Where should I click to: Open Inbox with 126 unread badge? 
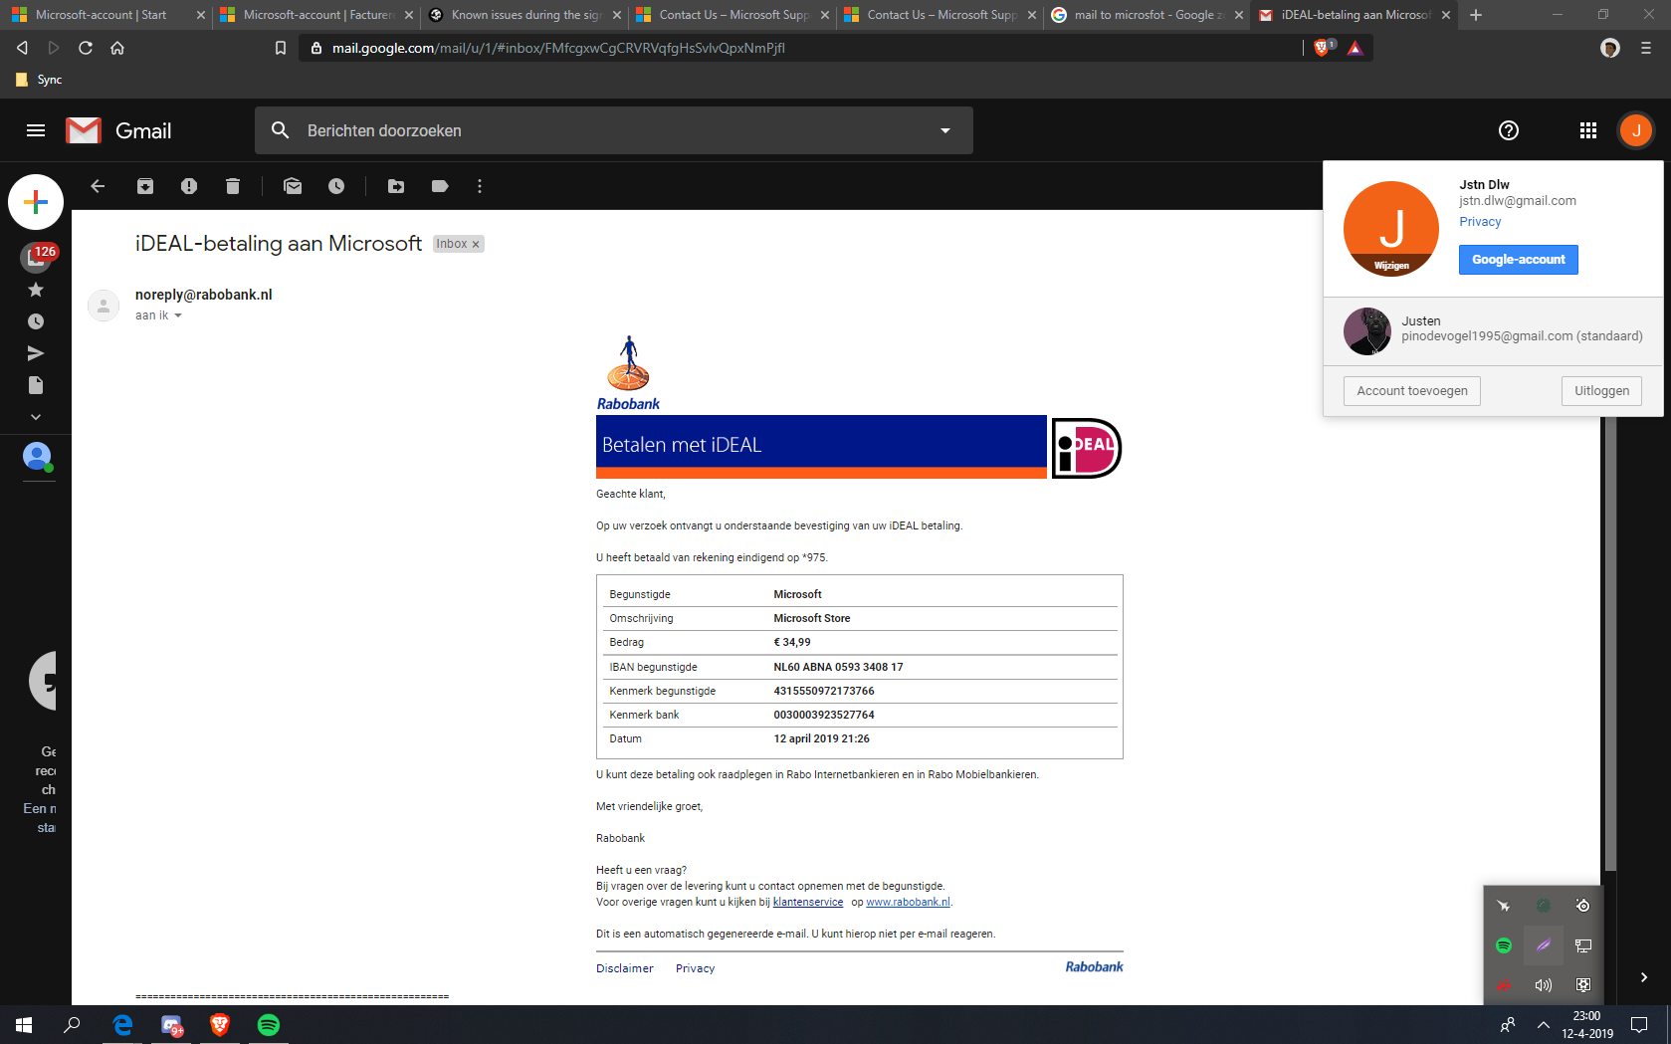coord(36,258)
